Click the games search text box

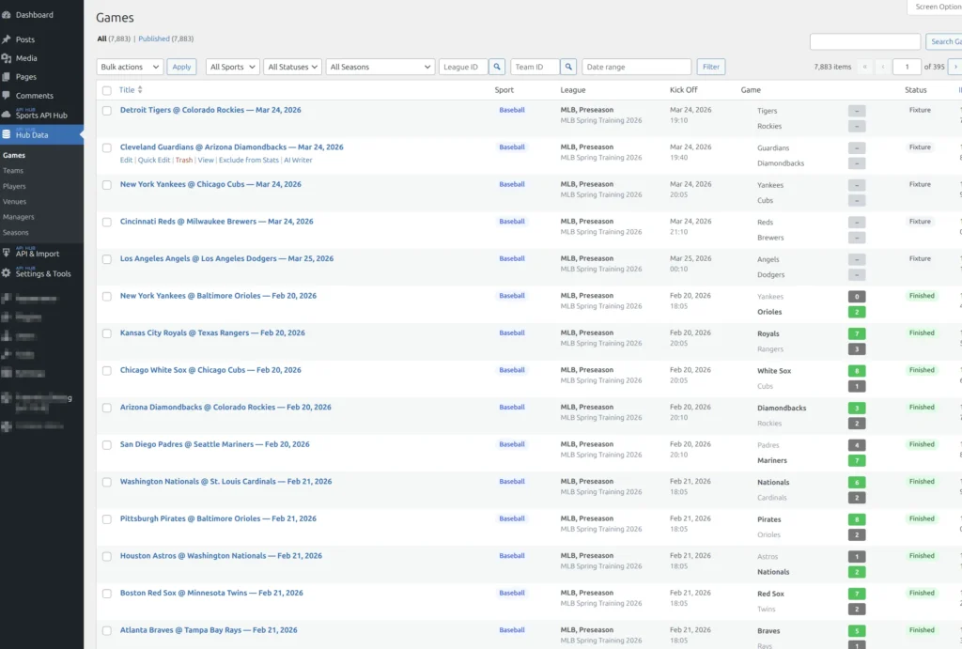865,41
